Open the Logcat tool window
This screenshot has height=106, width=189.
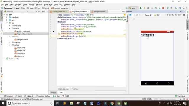[29, 96]
